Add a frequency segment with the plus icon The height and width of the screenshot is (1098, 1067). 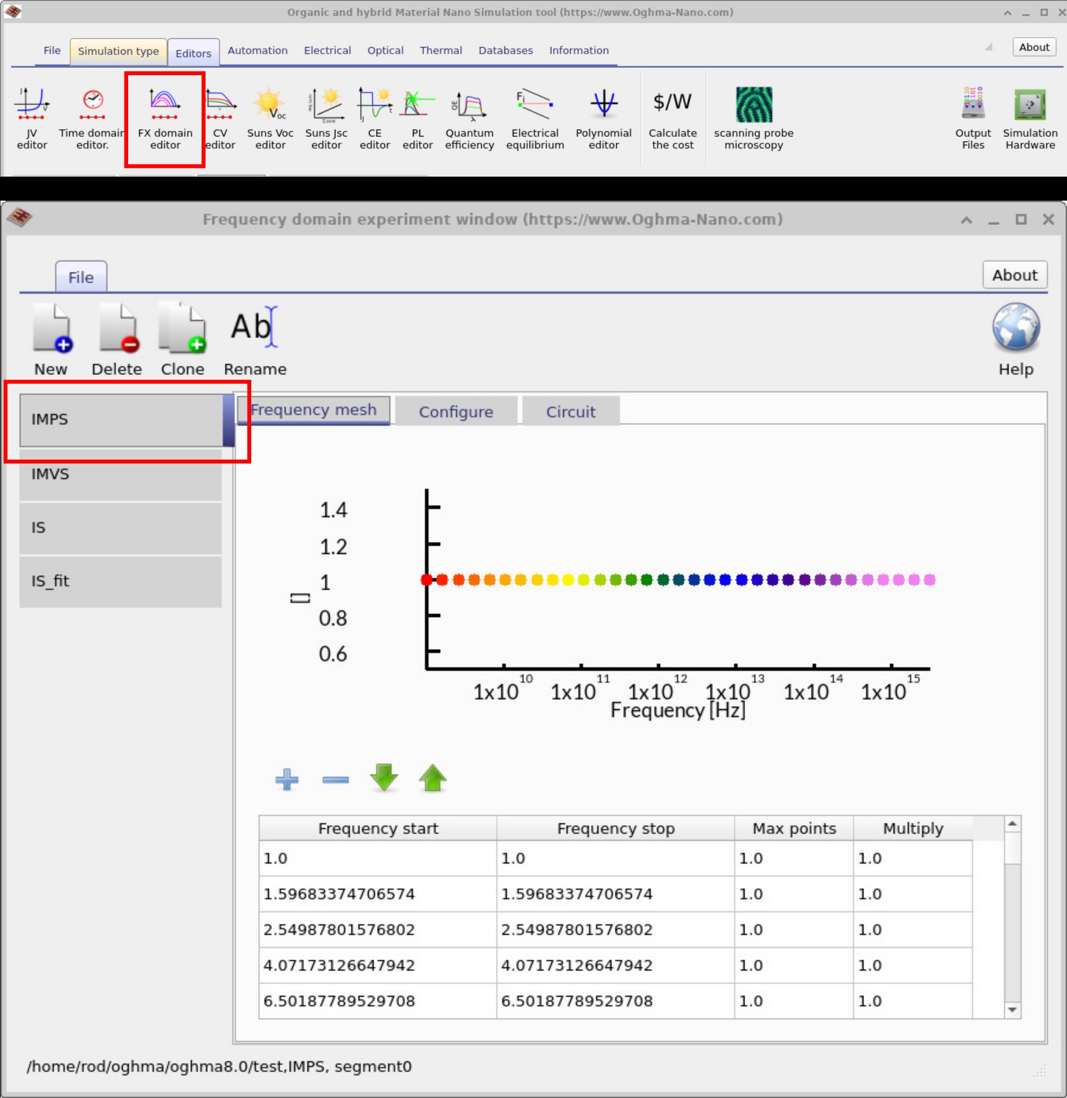tap(286, 779)
